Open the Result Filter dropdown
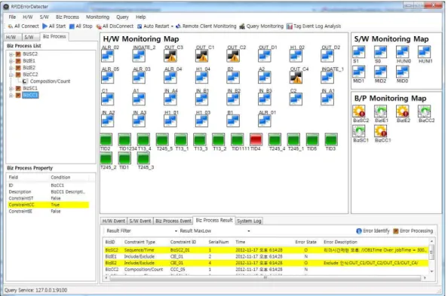Image resolution: width=448 pixels, height=296 pixels. coord(176,231)
